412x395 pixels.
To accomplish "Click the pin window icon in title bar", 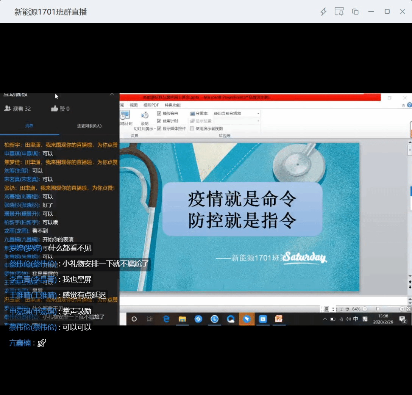I will (339, 12).
